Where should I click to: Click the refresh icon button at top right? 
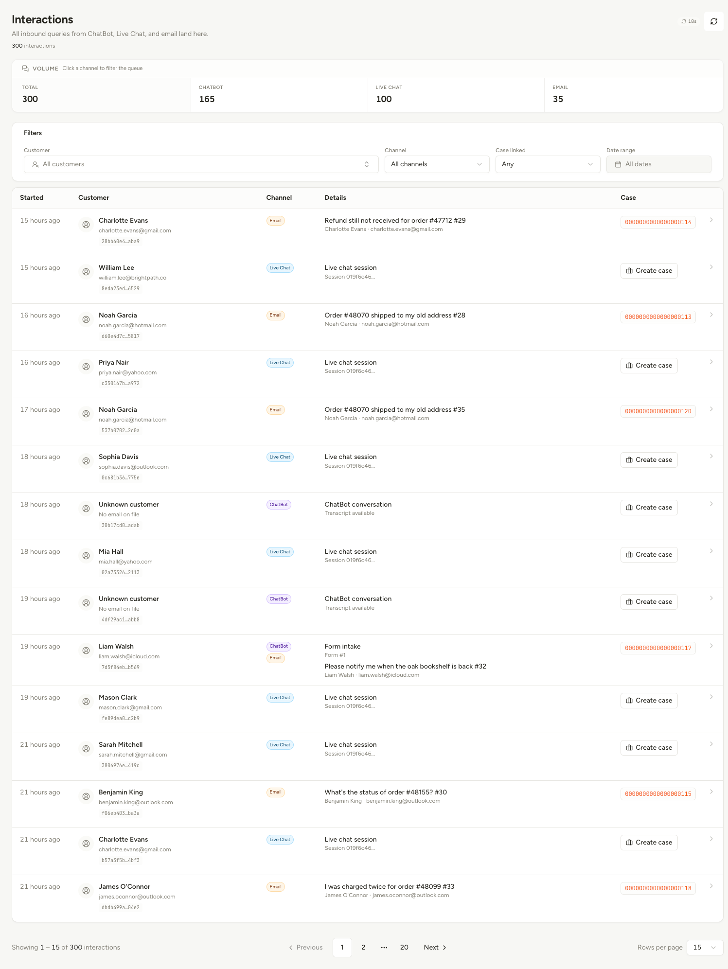pos(713,21)
